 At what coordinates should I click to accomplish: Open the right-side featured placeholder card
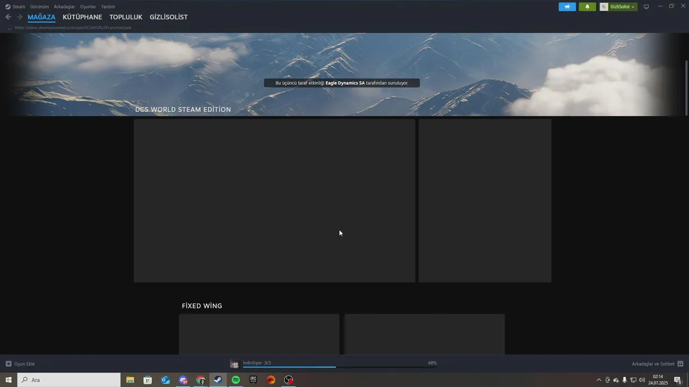click(x=485, y=200)
